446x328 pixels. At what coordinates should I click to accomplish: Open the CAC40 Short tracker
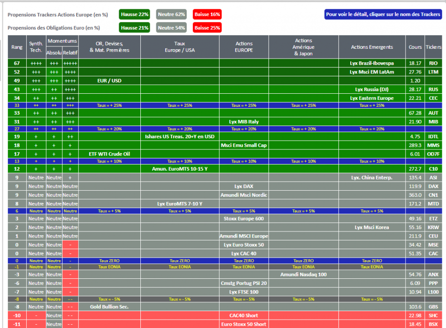244,315
